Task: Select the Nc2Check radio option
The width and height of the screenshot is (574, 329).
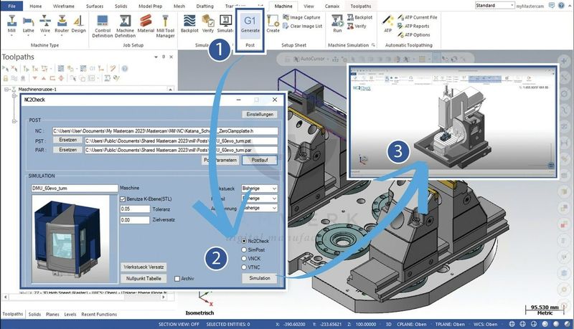Action: coord(244,242)
